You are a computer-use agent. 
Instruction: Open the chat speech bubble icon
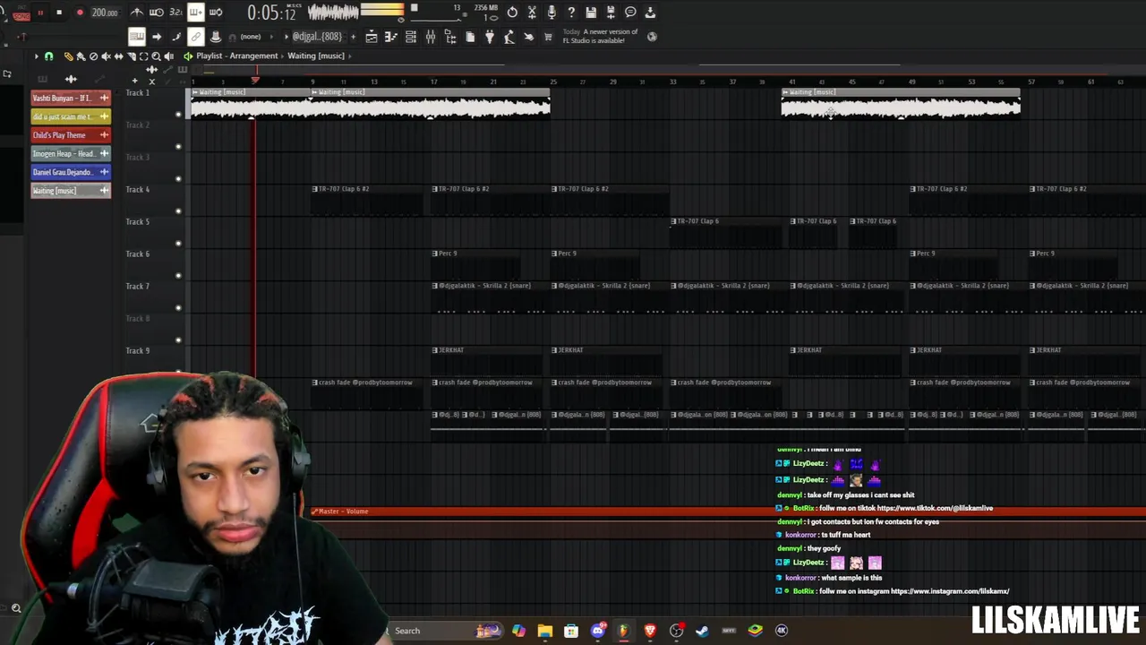(630, 13)
